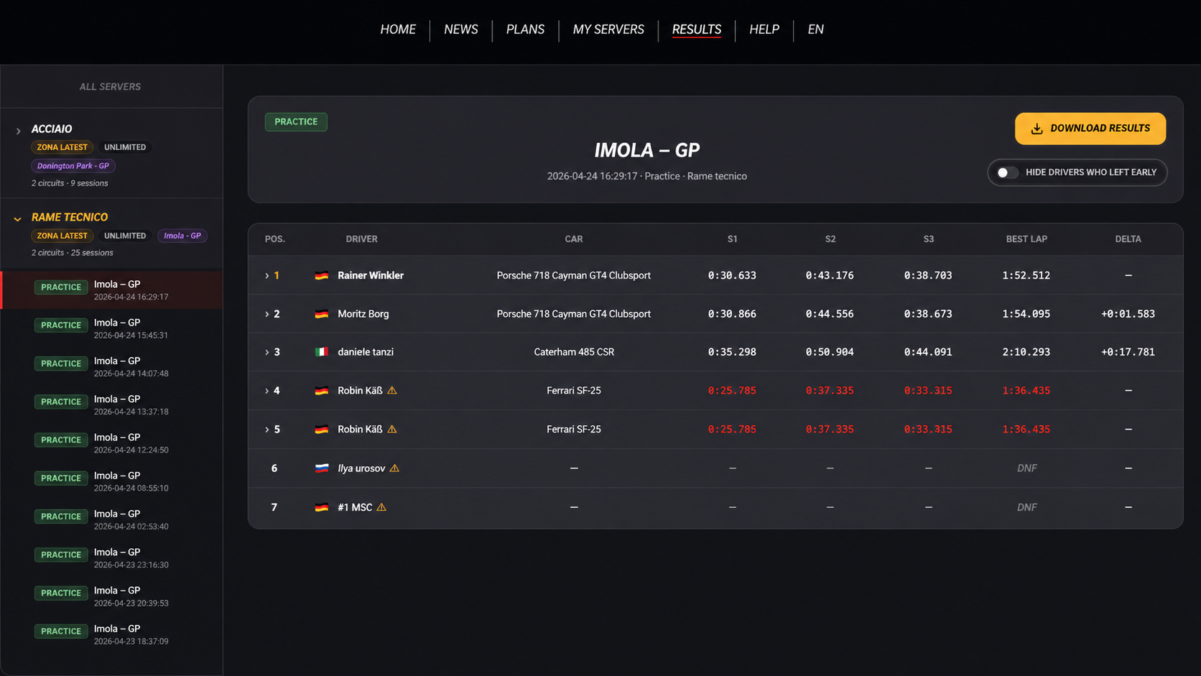Click the warning icon next to #1 MSC
Screen dimensions: 1201x676
click(381, 507)
